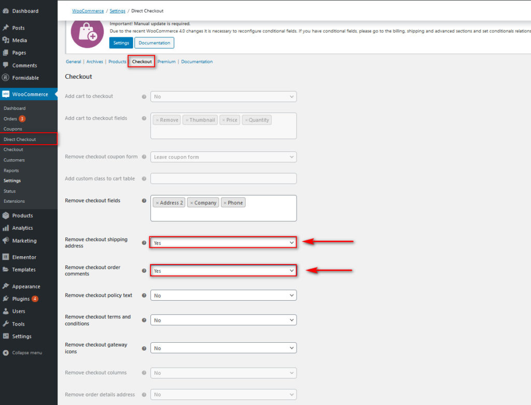Click the Formidable icon in sidebar
The height and width of the screenshot is (405, 531).
[5, 78]
